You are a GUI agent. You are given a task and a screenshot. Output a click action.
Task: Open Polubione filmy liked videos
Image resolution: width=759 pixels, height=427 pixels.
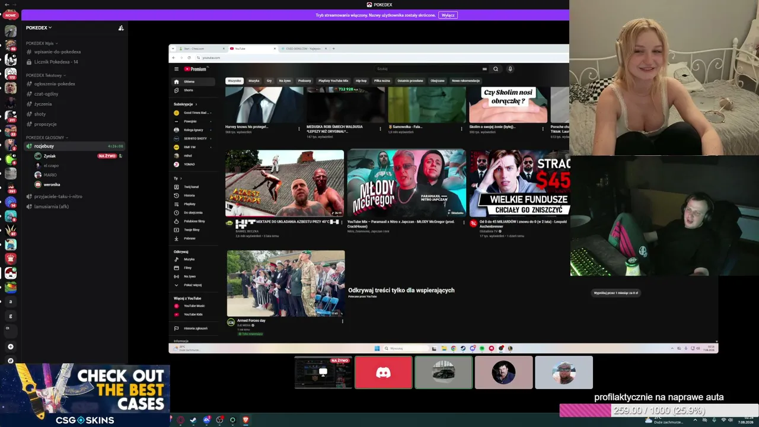[x=193, y=221]
